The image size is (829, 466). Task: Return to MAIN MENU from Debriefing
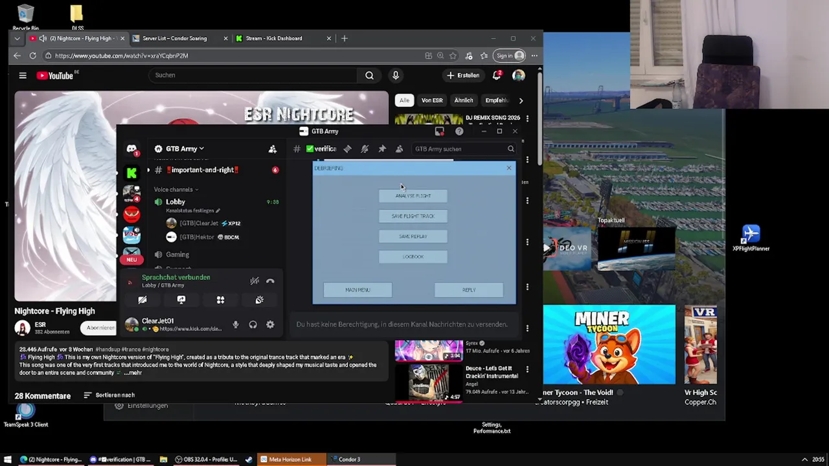(358, 290)
